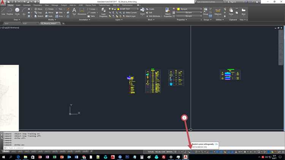Click Make Current layer button
This screenshot has width=285, height=160.
point(130,13)
